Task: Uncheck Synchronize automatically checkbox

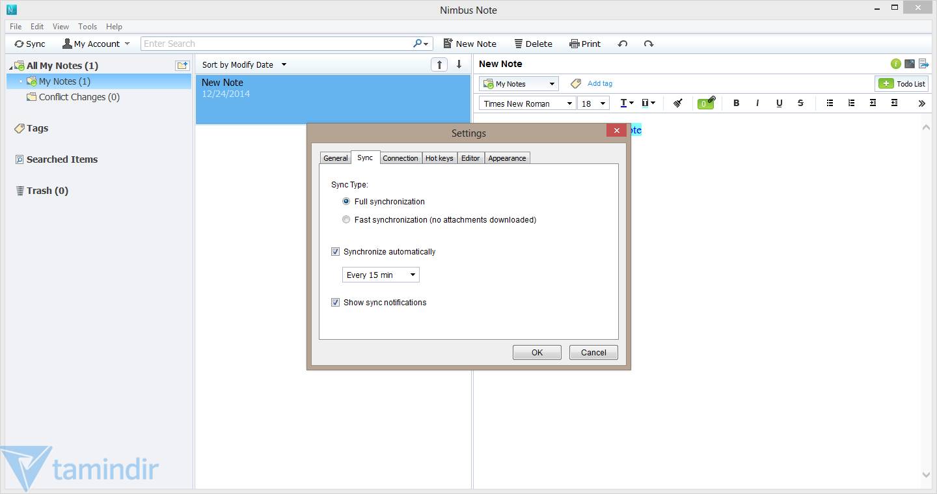Action: (336, 252)
